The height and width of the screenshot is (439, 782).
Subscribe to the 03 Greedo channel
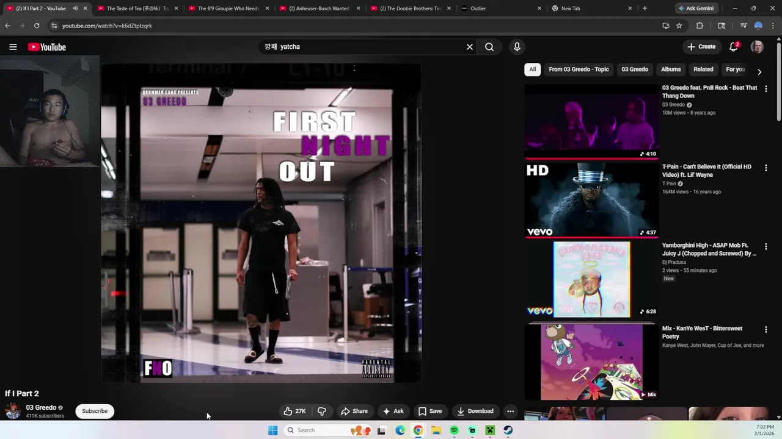point(95,411)
